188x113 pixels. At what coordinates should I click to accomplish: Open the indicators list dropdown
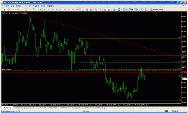click(115, 10)
